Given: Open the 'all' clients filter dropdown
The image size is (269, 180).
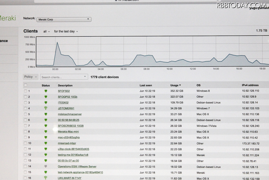Looking at the screenshot, I should click(46, 32).
